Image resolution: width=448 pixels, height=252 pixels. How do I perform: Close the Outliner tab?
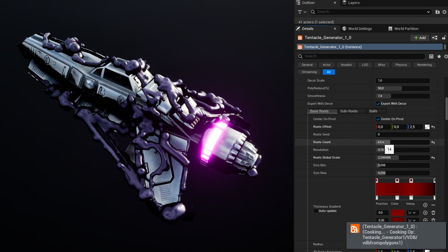(x=335, y=3)
